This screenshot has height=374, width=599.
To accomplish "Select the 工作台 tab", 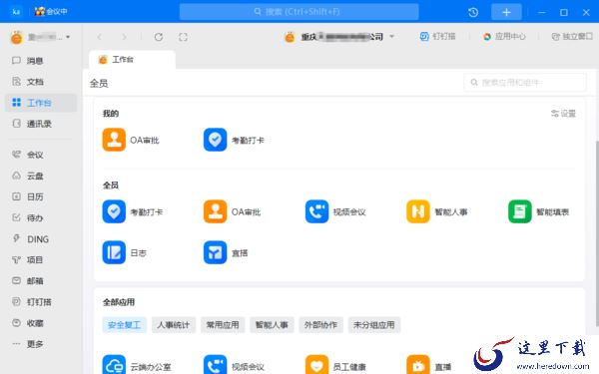I will (x=132, y=60).
